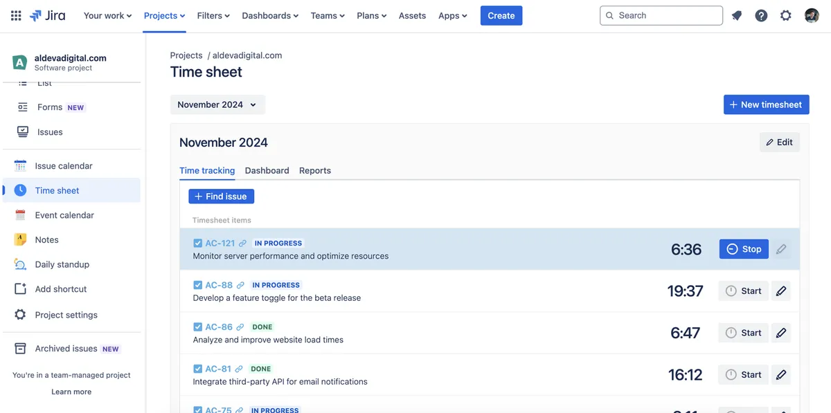The width and height of the screenshot is (831, 413).
Task: Click the link icon beside AC-86
Action: click(240, 327)
